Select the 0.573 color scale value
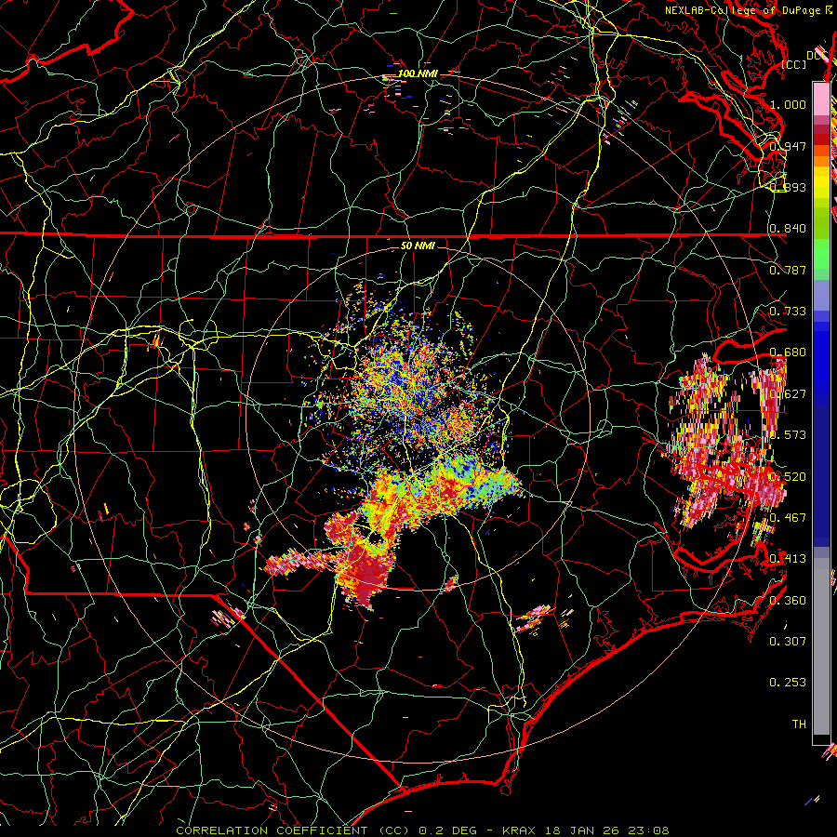 (x=788, y=435)
